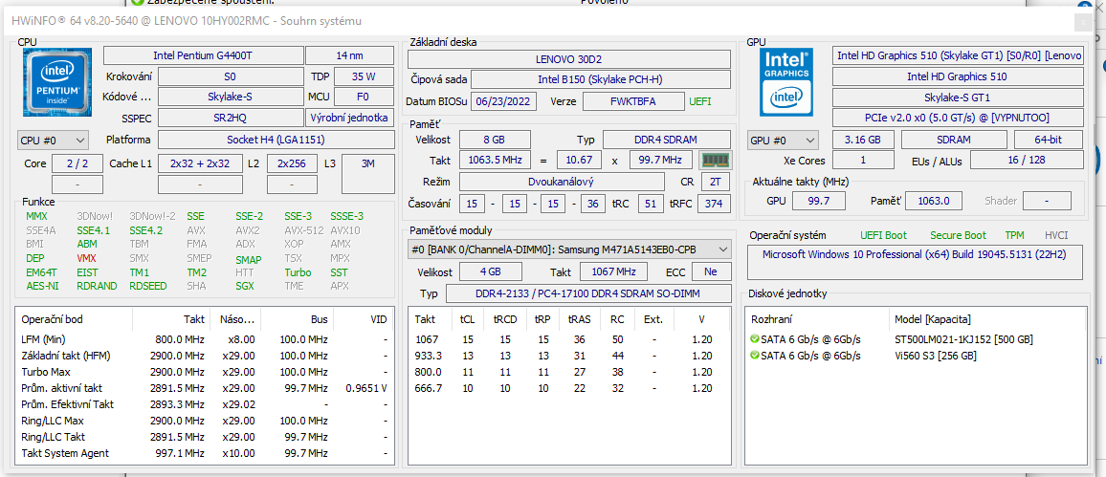Viewport: 1106px width, 477px height.
Task: Expand the GPU #0 selector dropdown
Action: tap(783, 141)
